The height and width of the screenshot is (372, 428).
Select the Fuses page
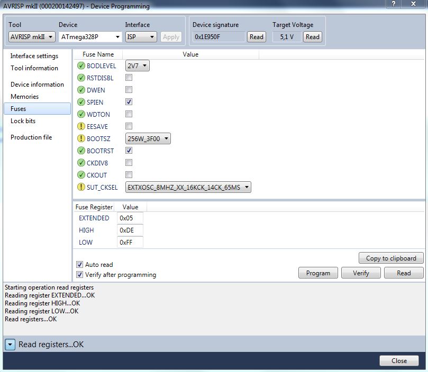(x=38, y=108)
